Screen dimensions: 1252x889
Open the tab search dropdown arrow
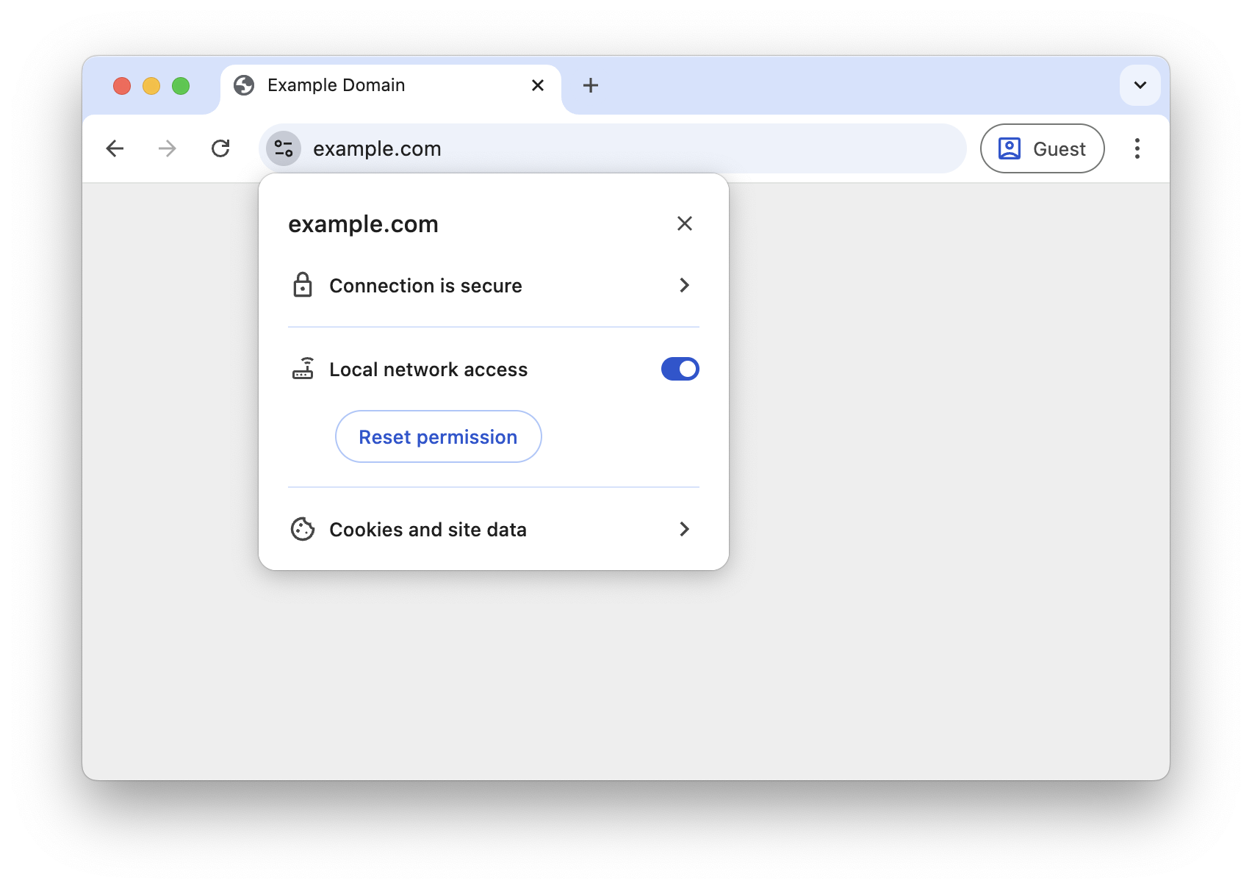[x=1140, y=85]
